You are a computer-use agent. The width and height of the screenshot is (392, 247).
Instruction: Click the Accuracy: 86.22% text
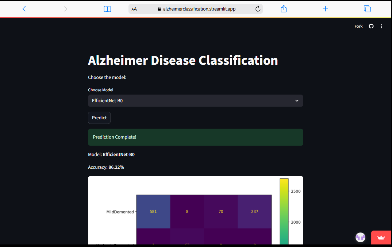coord(106,167)
